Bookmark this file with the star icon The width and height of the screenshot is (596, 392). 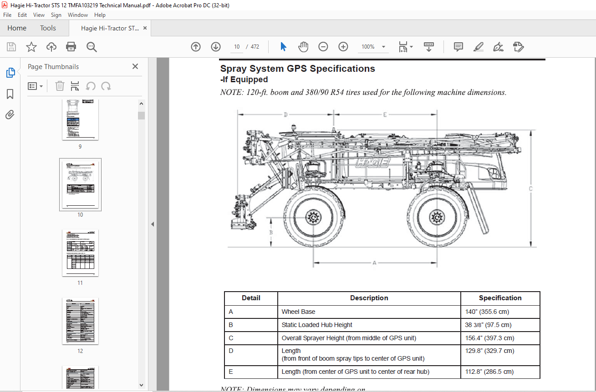[x=31, y=47]
